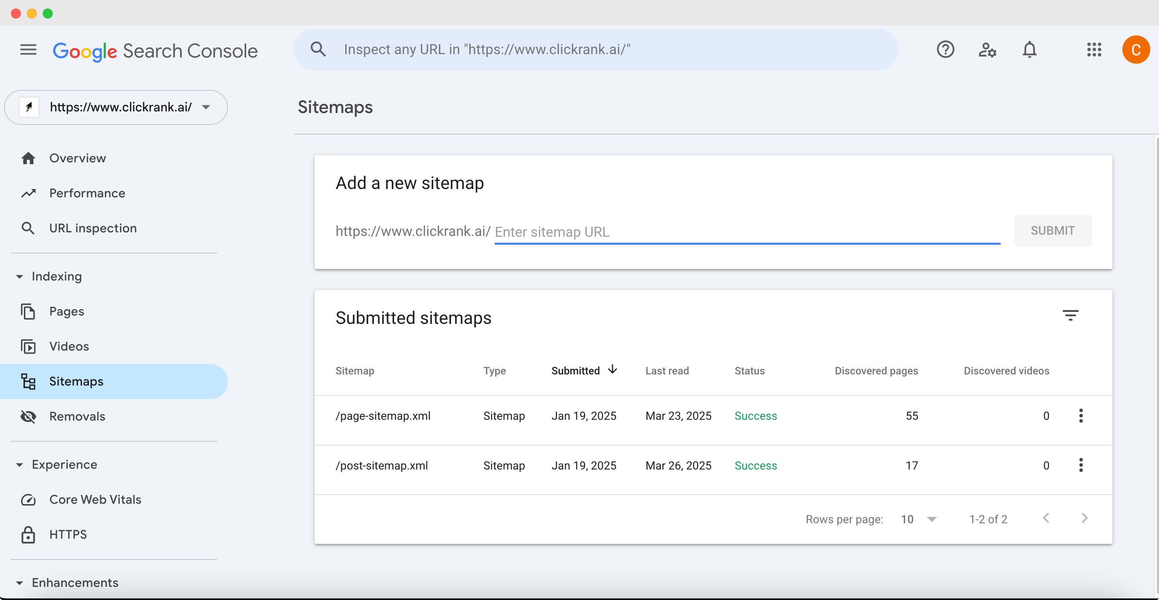Open the hamburger main menu
The height and width of the screenshot is (600, 1159).
28,49
